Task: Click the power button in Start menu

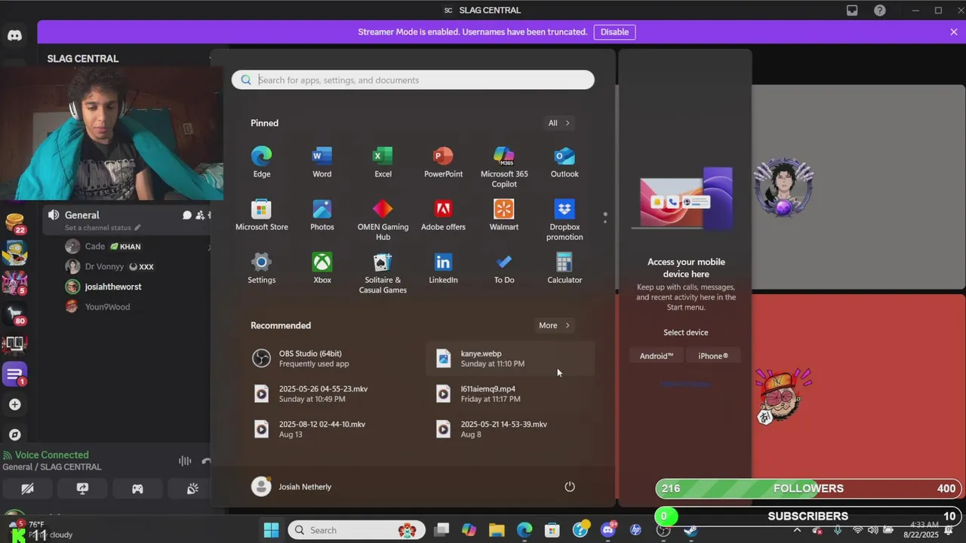Action: (570, 486)
